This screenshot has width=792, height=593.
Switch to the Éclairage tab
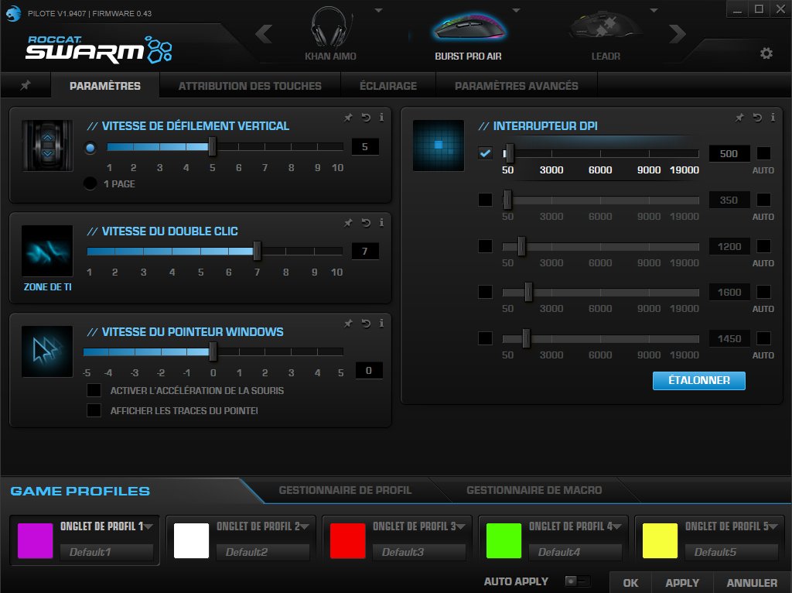(387, 86)
